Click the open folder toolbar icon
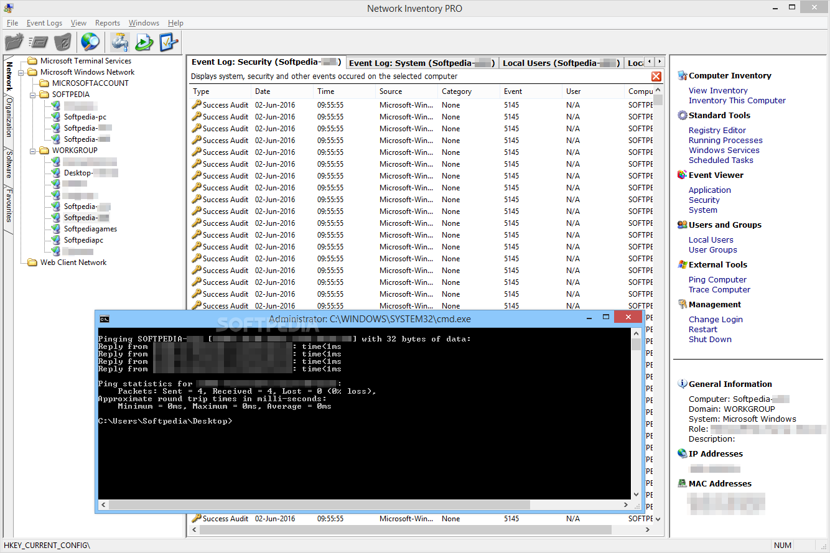 coord(14,42)
